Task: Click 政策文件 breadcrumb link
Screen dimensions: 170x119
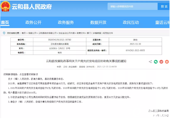Action: [x=81, y=33]
